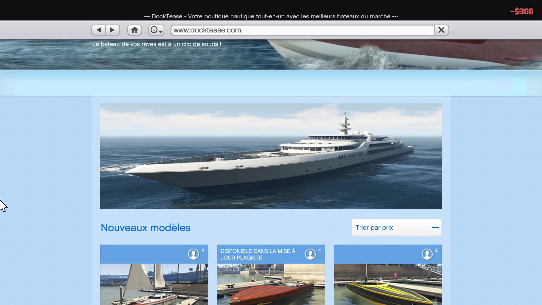Click passenger icon on the red speedboat card
Viewport: 542px width, 305px height.
point(311,254)
